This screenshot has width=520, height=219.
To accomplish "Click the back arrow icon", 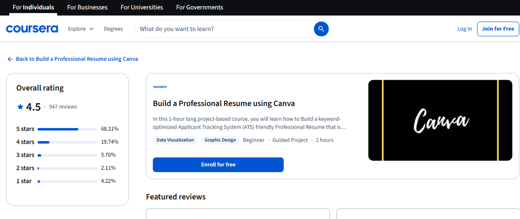I will [10, 59].
